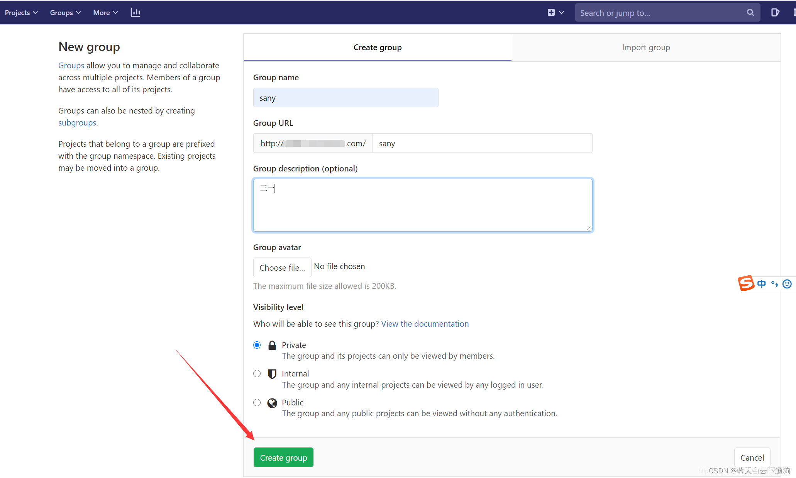Click the Sogou punctuation toggle icon
This screenshot has height=478, width=796.
[x=774, y=284]
